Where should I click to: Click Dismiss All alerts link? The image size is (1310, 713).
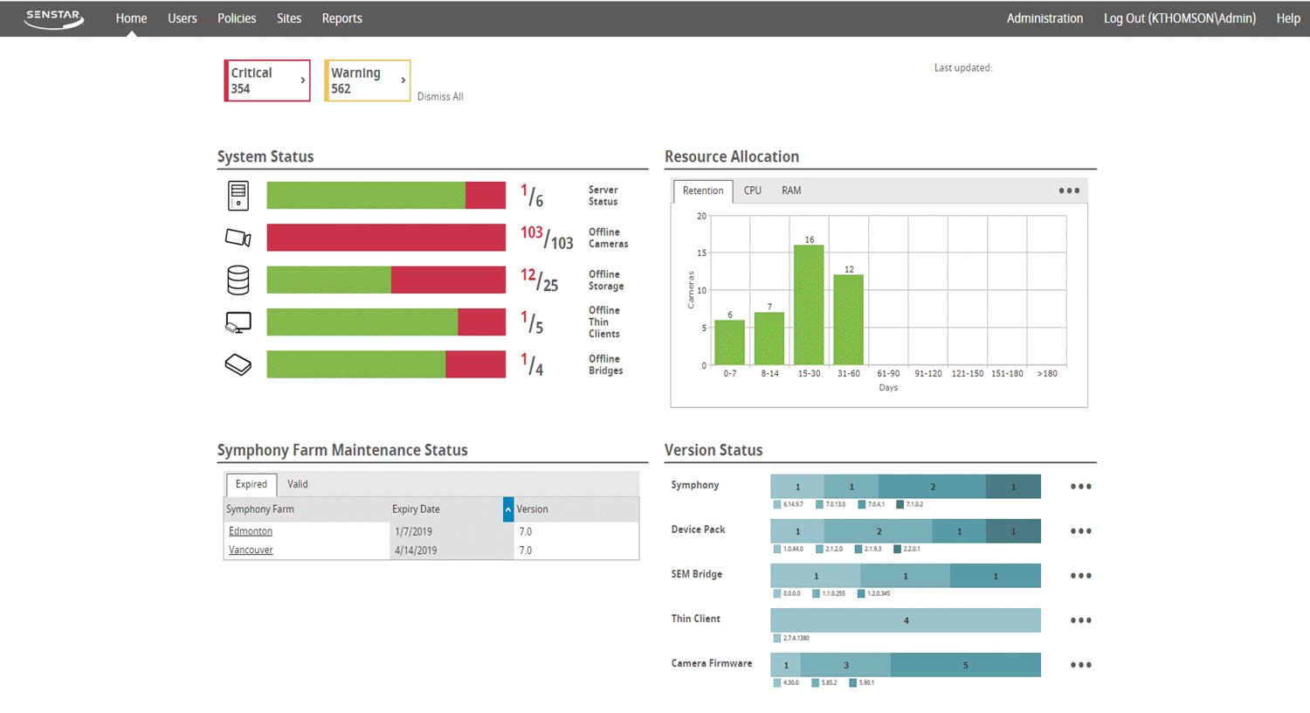click(x=440, y=97)
